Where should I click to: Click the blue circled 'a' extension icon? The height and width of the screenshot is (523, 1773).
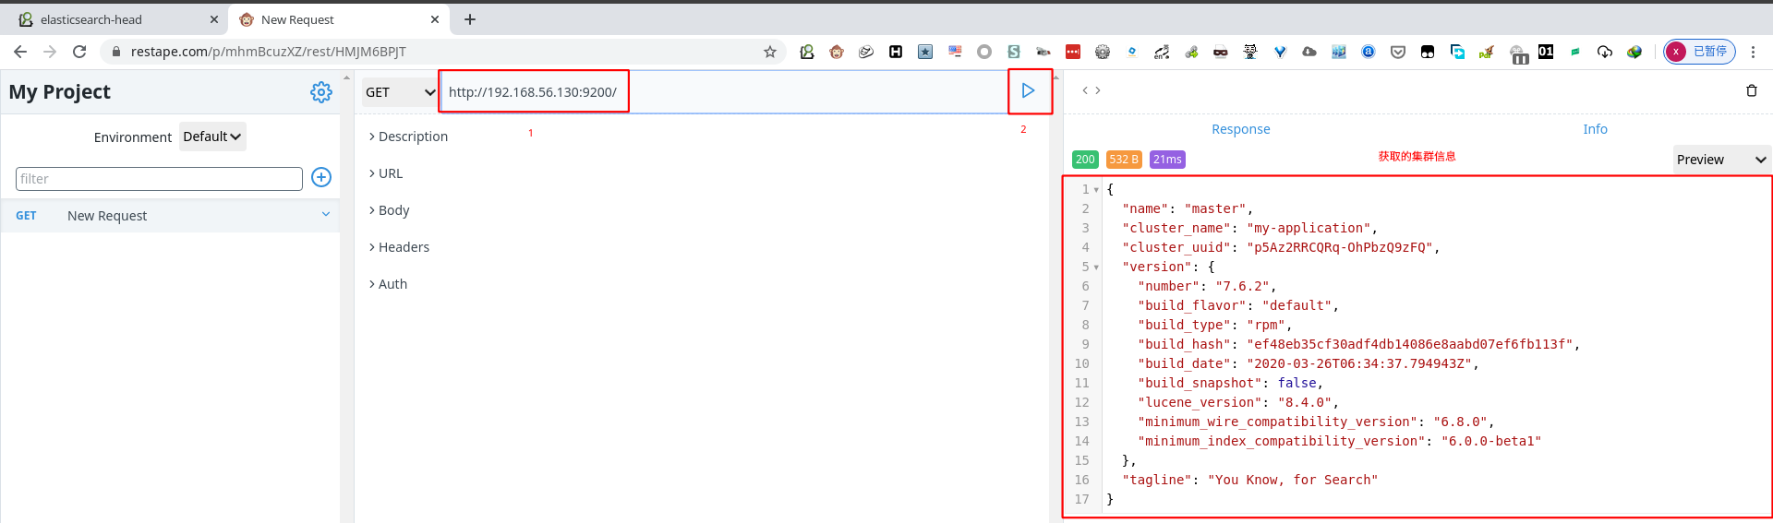click(x=1369, y=52)
